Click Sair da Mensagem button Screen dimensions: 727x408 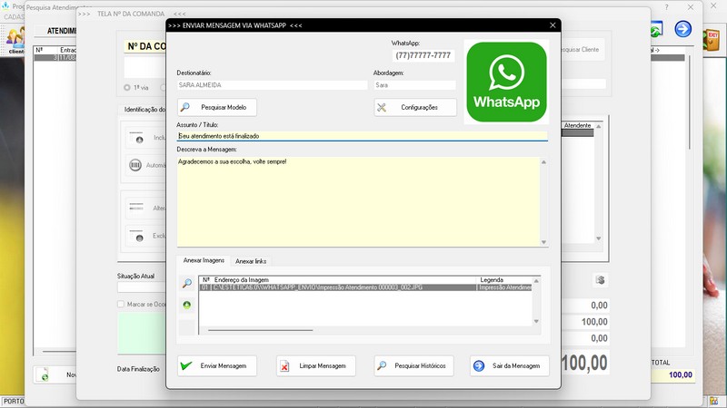click(510, 366)
